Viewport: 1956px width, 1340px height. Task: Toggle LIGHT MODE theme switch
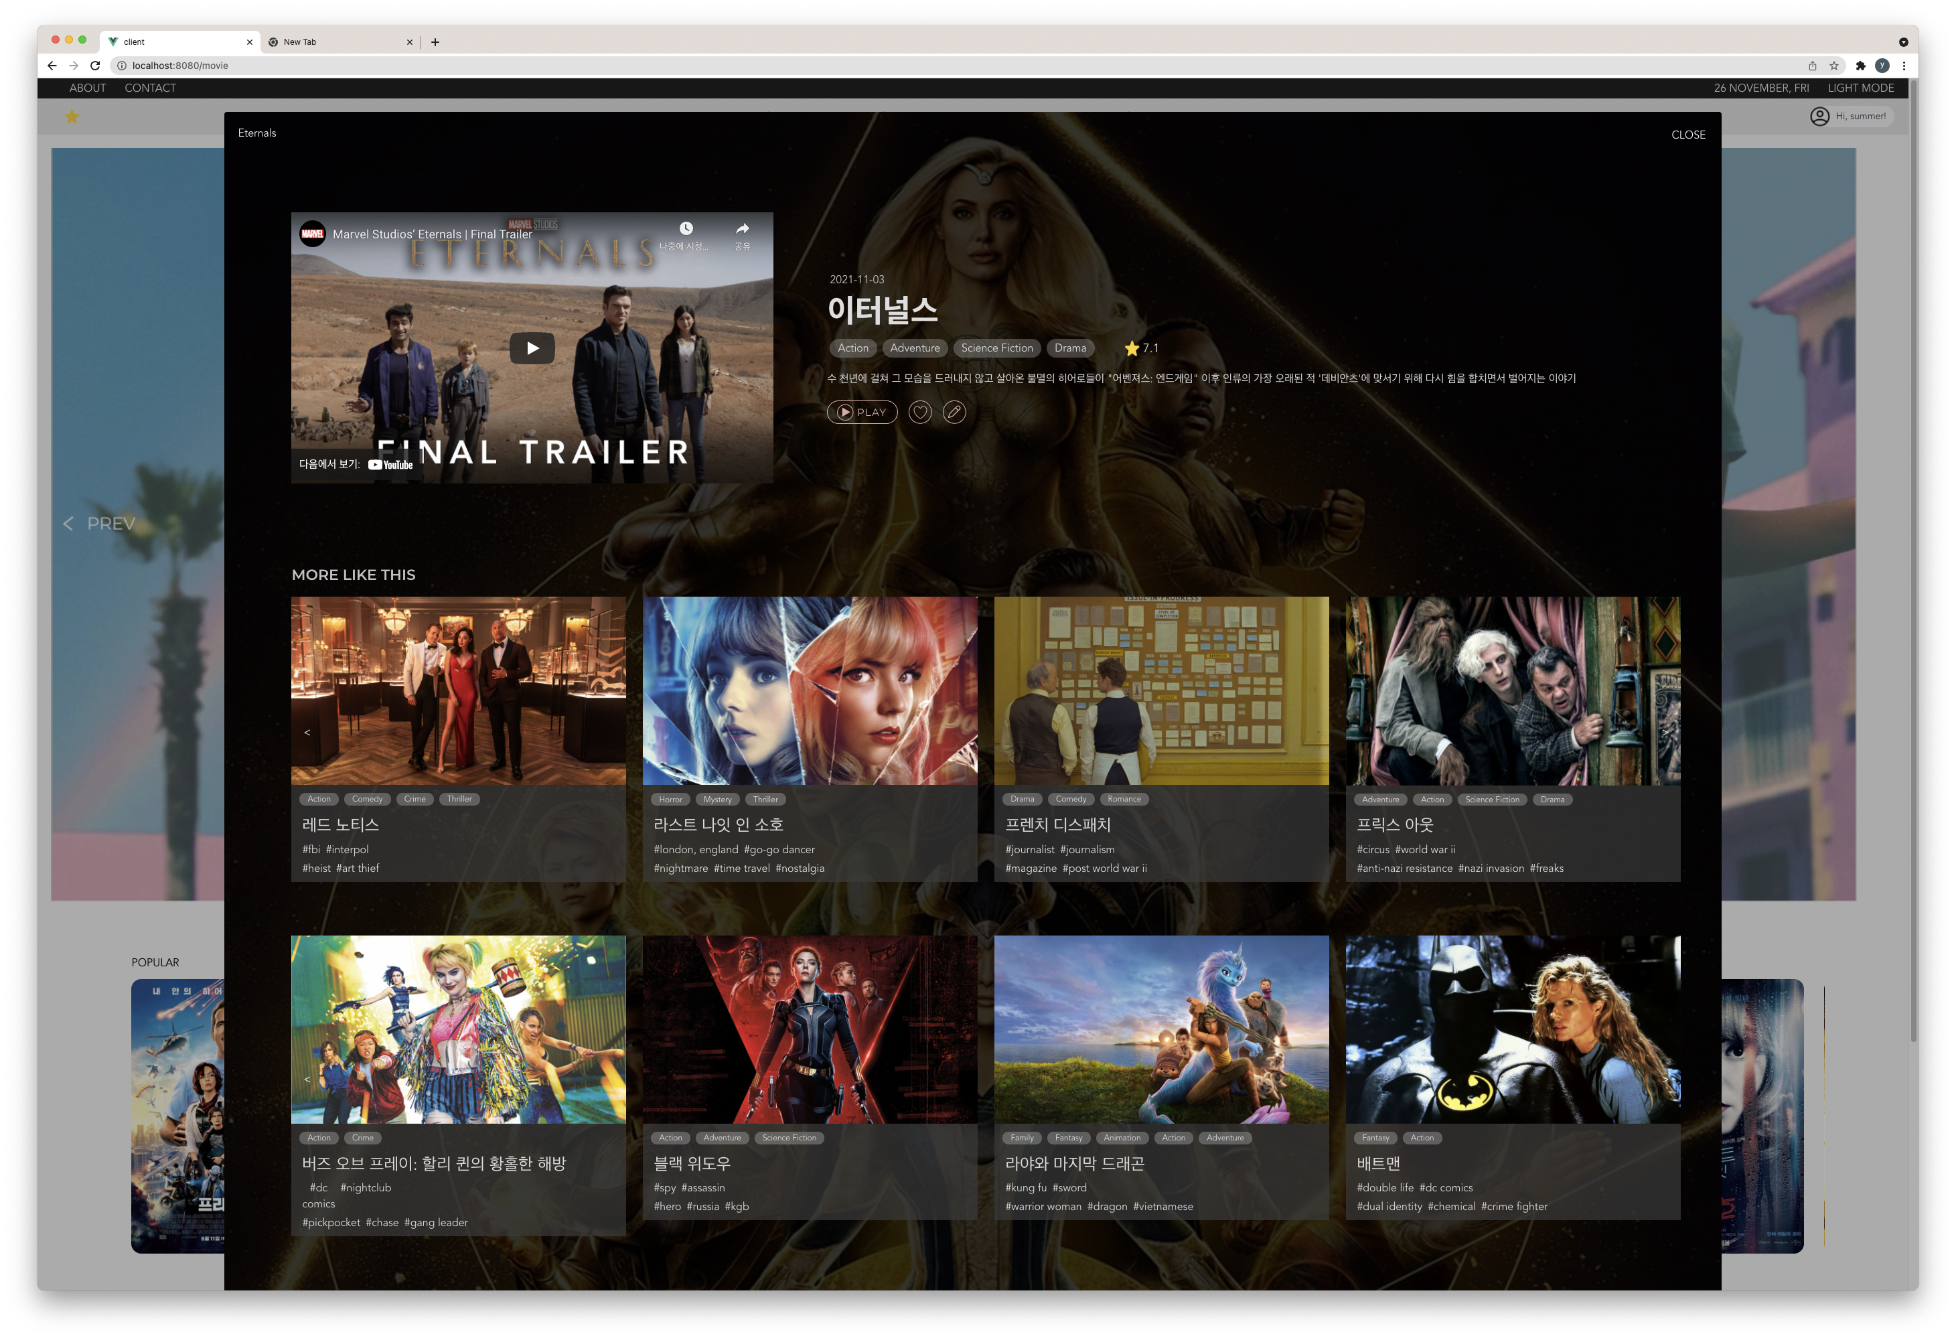[x=1860, y=88]
